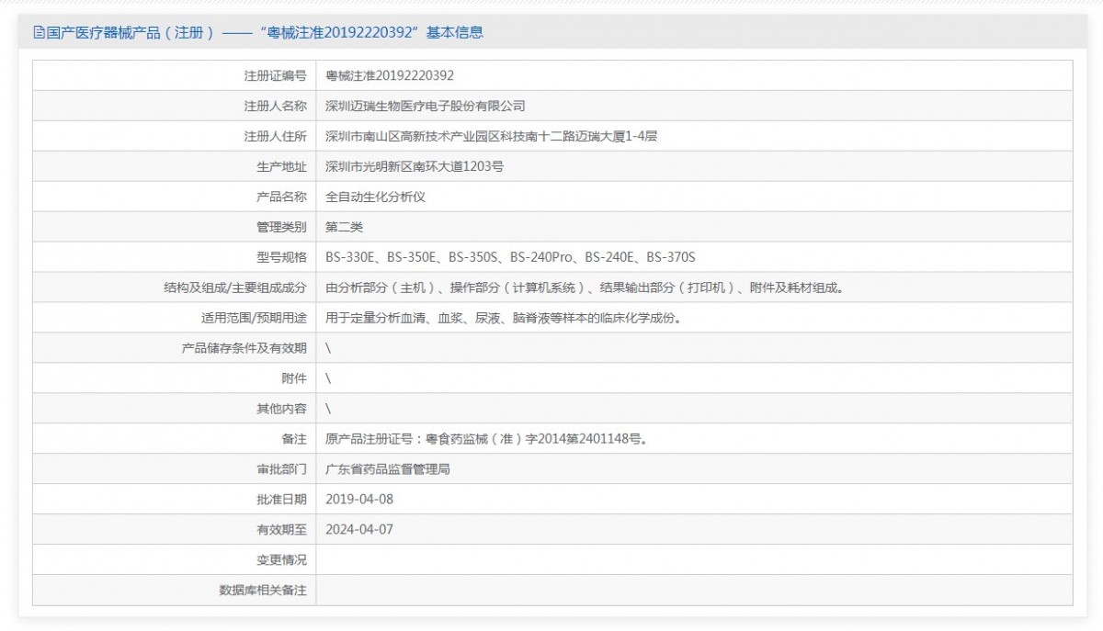Click the label 附件
The image size is (1103, 631).
click(294, 378)
